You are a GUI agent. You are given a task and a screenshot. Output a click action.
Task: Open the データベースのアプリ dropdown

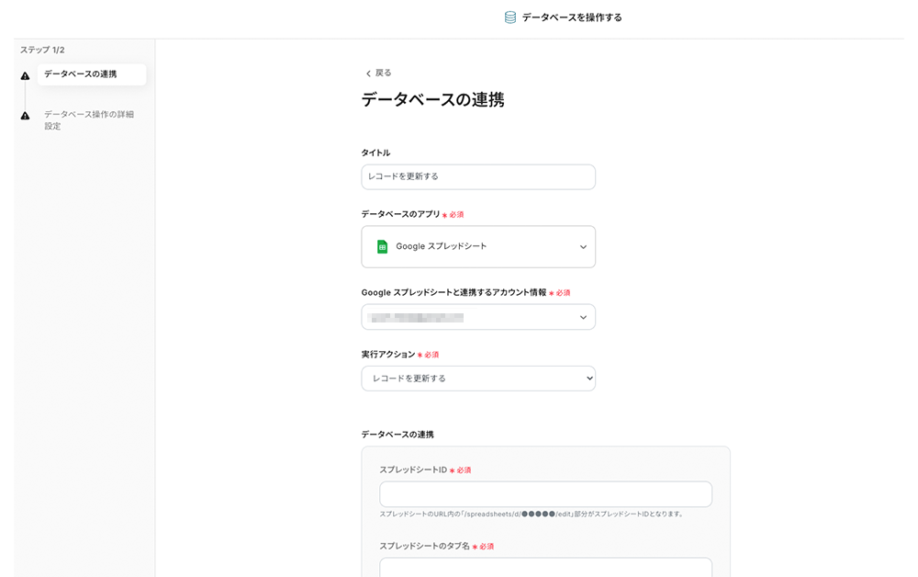[x=477, y=247]
